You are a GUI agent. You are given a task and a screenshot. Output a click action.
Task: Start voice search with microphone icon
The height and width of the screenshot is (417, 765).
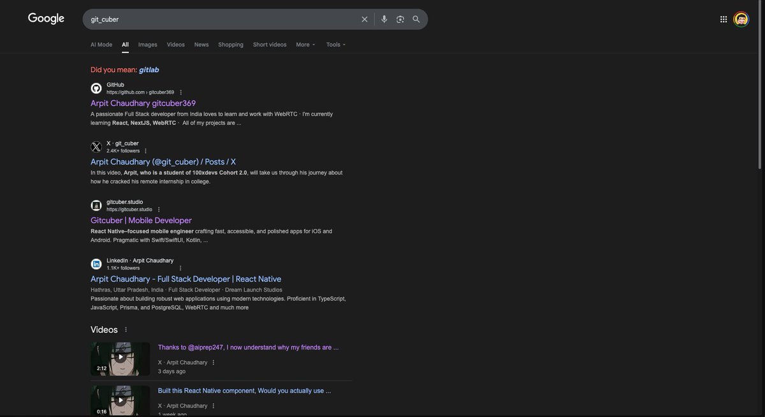384,19
